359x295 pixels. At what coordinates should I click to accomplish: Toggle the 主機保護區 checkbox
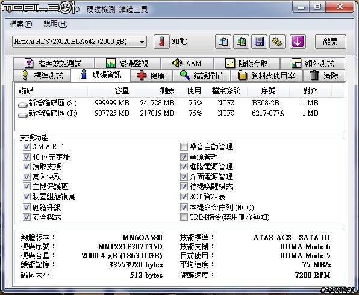pos(27,187)
